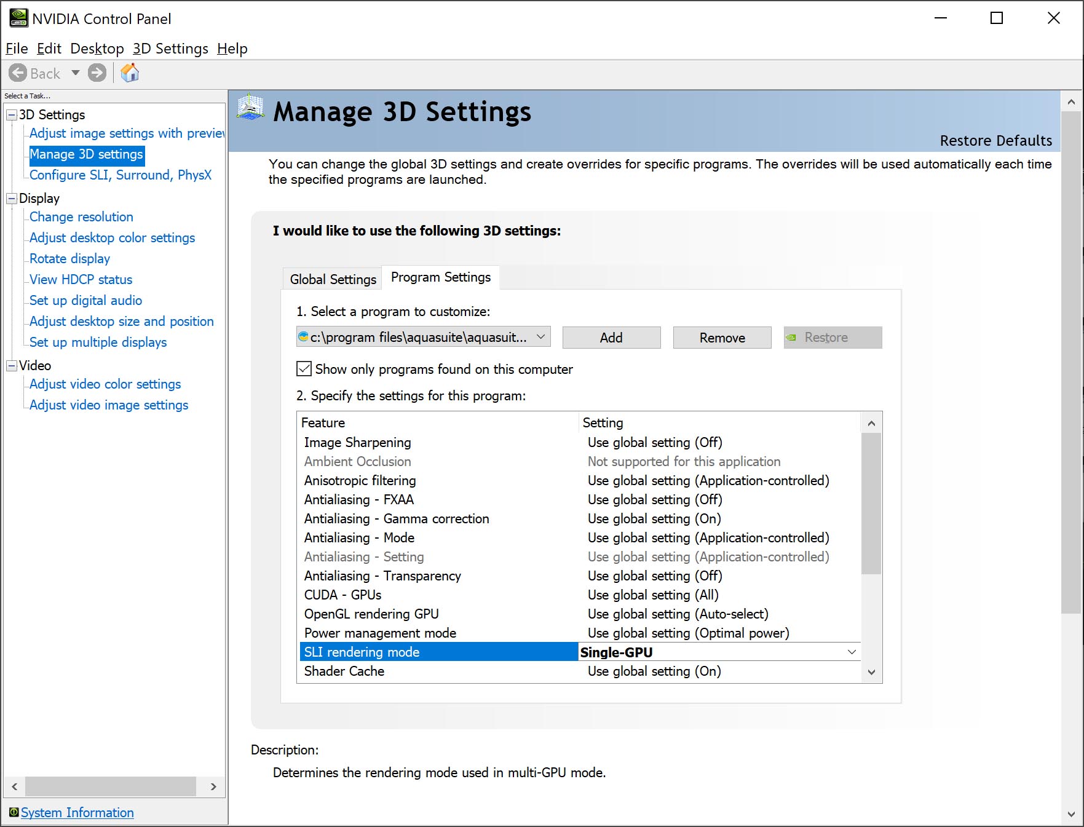Image resolution: width=1084 pixels, height=827 pixels.
Task: Switch to the Global Settings tab
Action: point(333,279)
